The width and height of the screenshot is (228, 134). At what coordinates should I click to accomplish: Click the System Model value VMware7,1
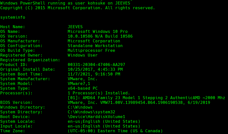click(x=79, y=84)
